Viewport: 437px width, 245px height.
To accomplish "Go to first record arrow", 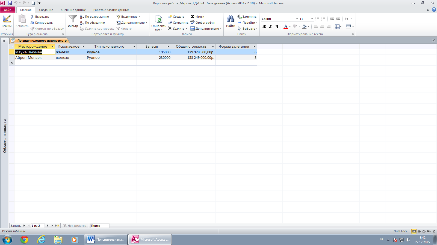I will 24,226.
